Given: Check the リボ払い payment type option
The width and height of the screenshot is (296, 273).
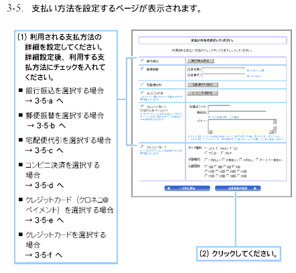Looking at the screenshot, I should tap(240, 160).
